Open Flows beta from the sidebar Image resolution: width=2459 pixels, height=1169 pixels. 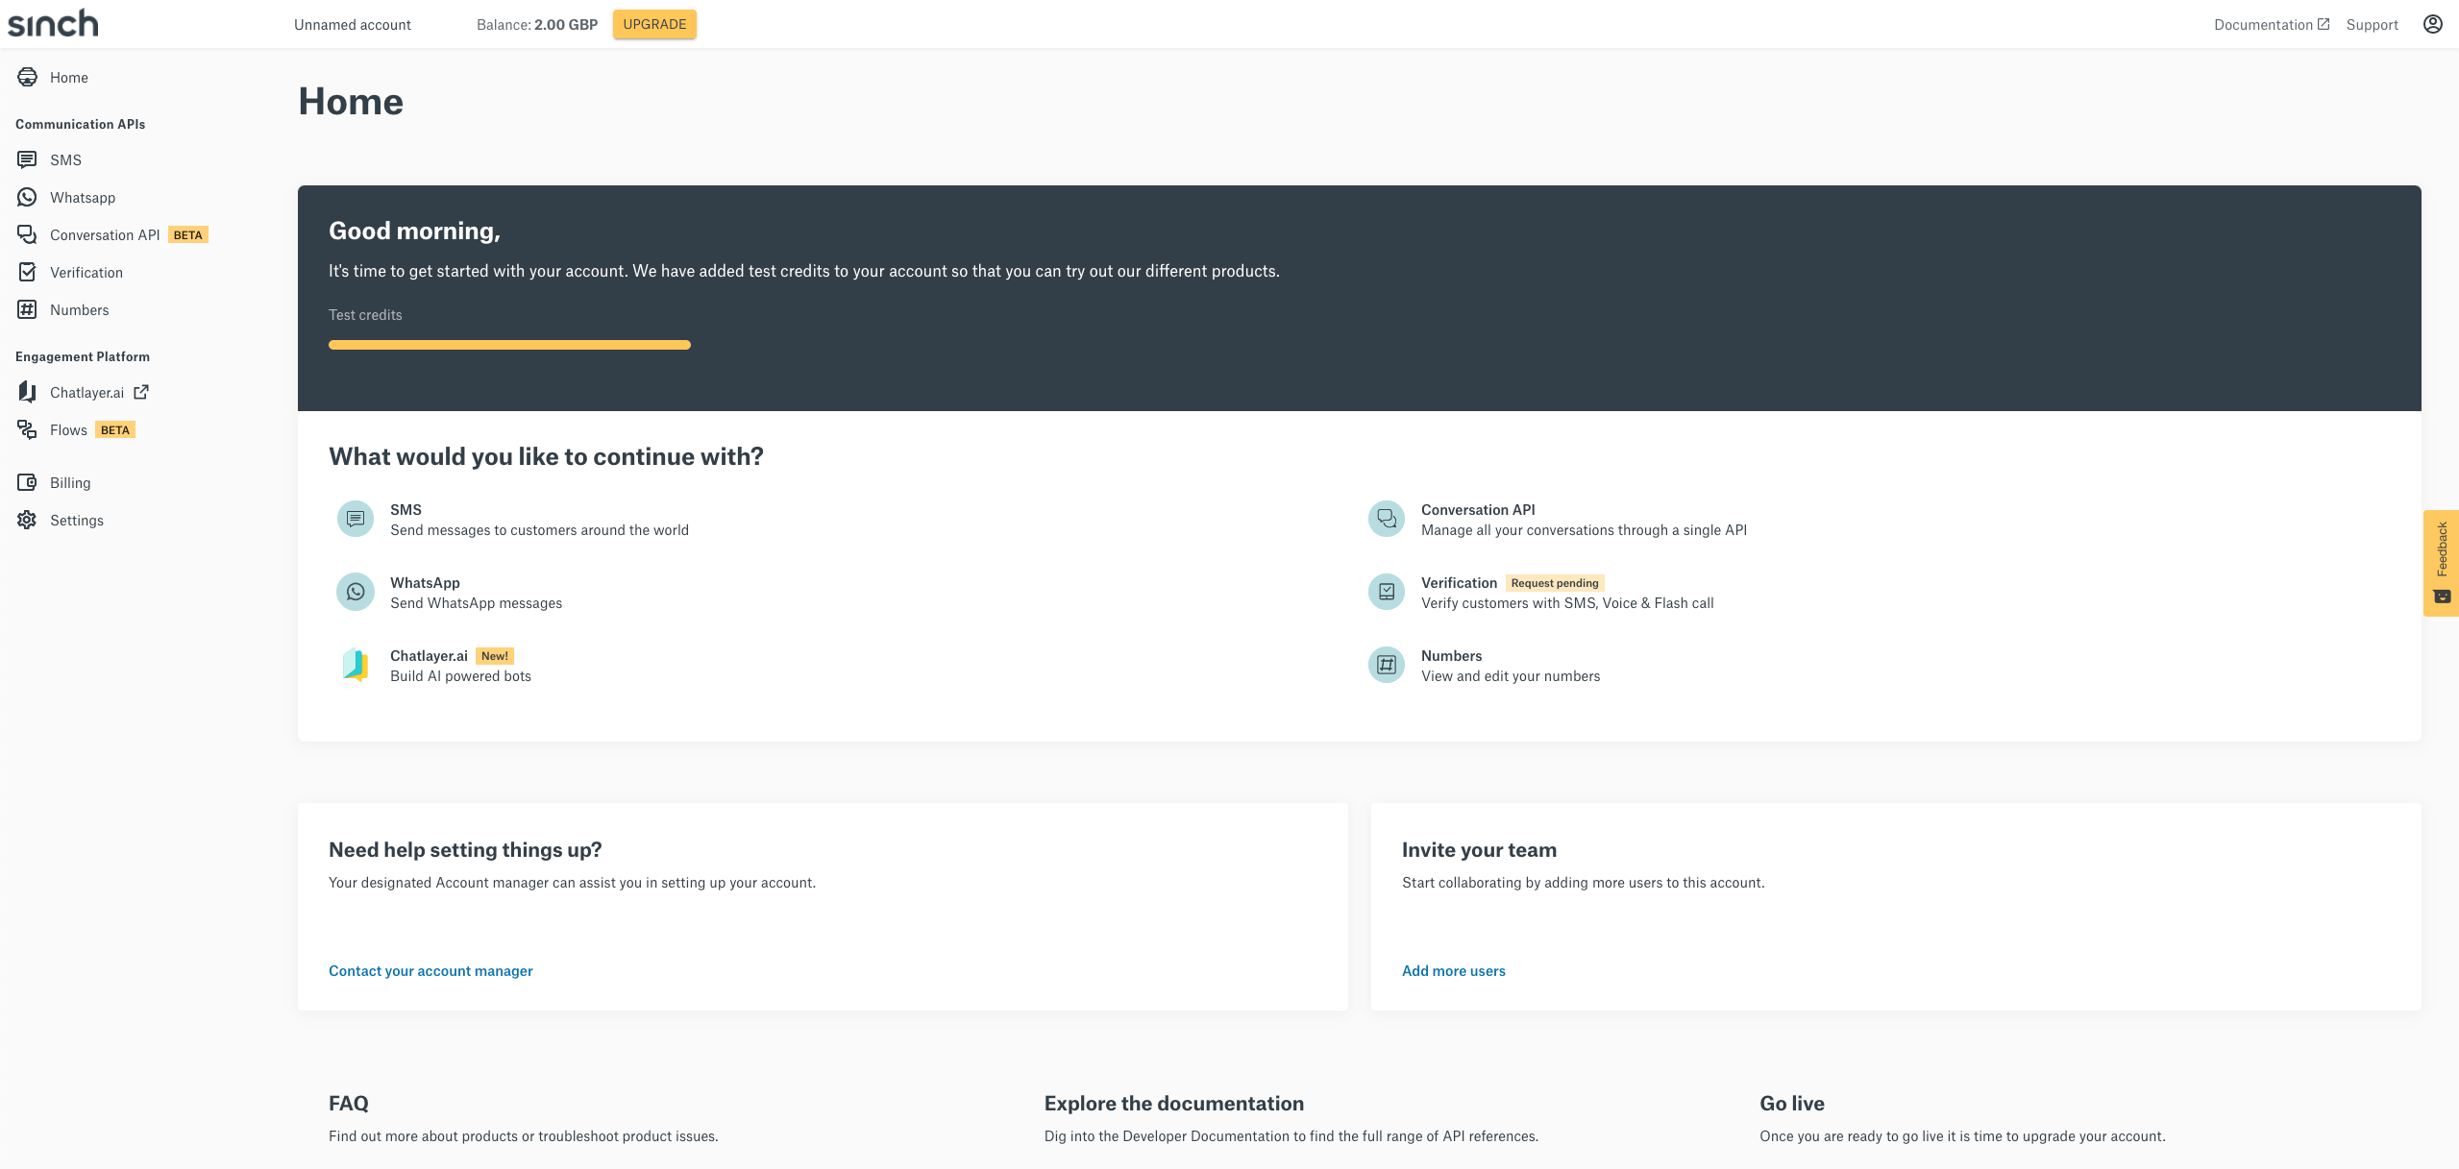pyautogui.click(x=27, y=429)
